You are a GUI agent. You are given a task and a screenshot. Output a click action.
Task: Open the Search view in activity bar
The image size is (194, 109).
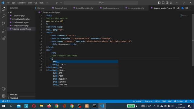point(4,16)
